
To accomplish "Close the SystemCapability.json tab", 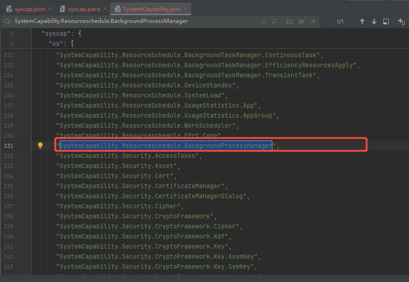I will (x=185, y=9).
